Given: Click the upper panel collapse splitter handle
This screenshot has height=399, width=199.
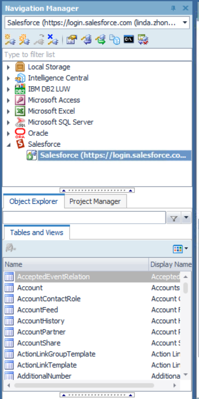Looking at the screenshot, I should click(x=97, y=190).
